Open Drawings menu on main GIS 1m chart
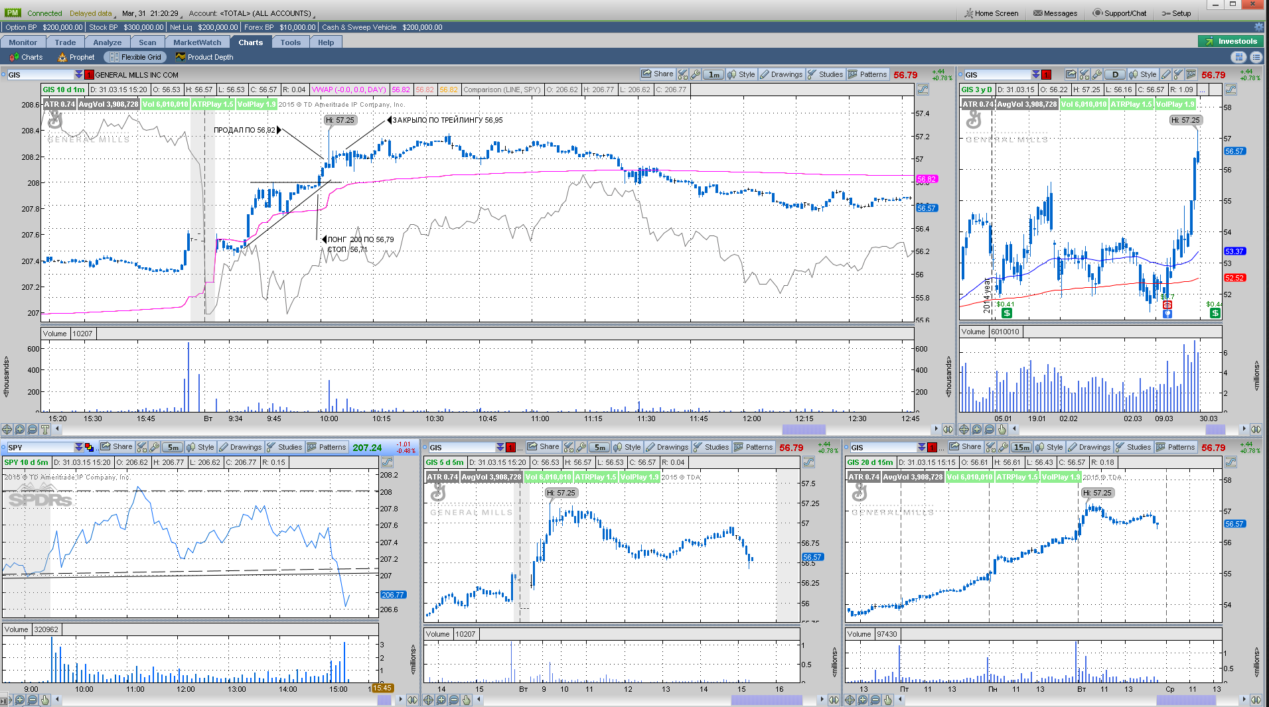 (781, 74)
